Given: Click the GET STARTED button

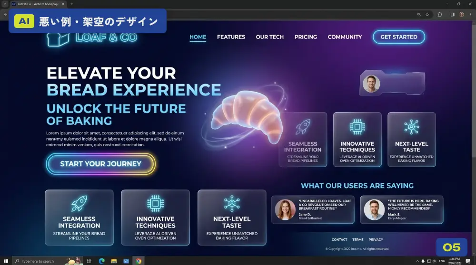Looking at the screenshot, I should pos(399,37).
